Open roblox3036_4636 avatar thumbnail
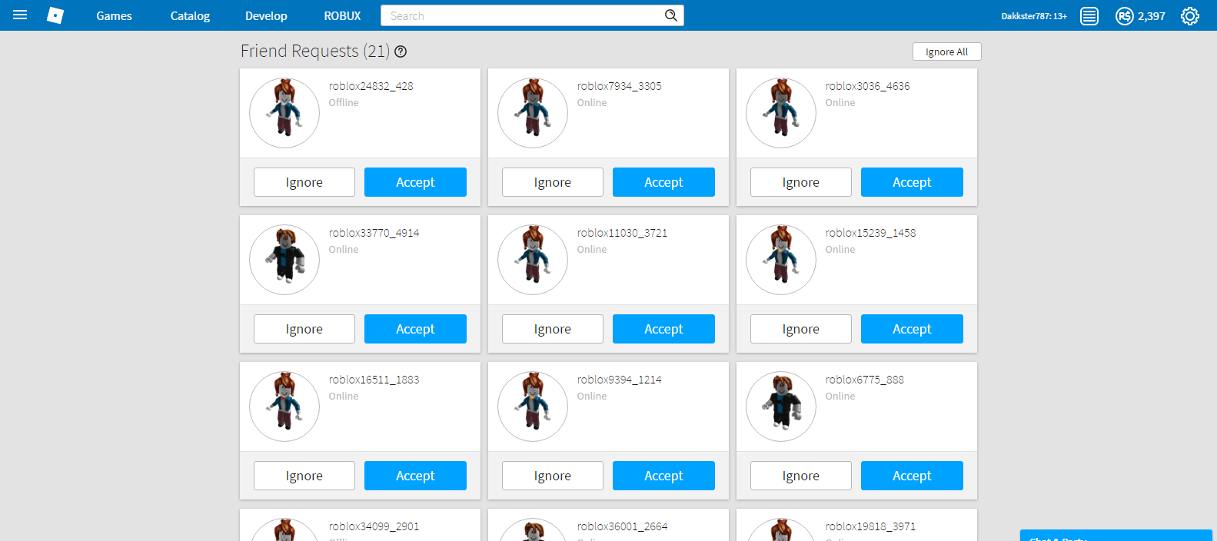 pos(781,113)
